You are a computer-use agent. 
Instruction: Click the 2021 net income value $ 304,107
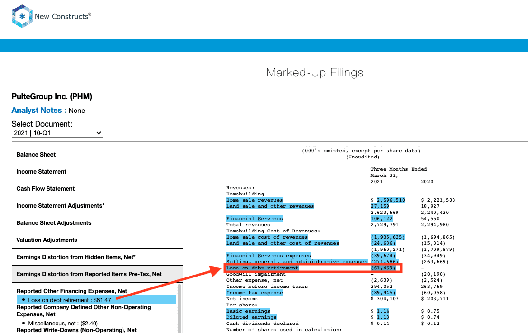tap(385, 299)
